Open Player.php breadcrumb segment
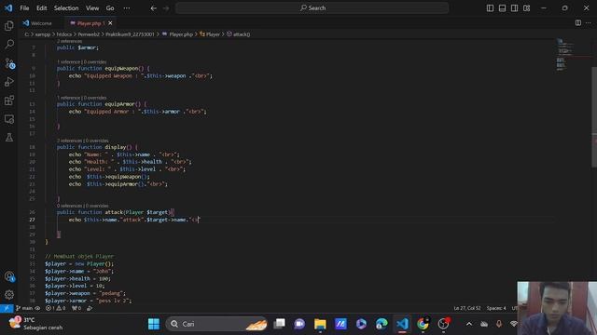597x335 pixels. [x=177, y=34]
